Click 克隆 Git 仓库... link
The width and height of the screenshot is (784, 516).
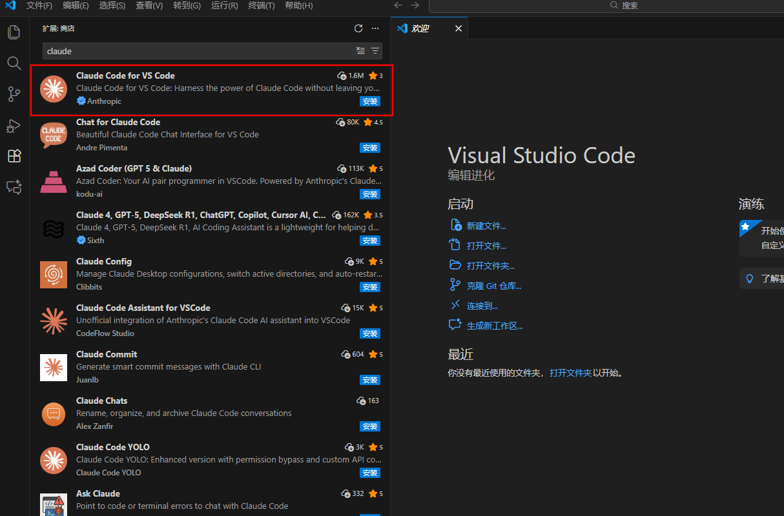494,286
